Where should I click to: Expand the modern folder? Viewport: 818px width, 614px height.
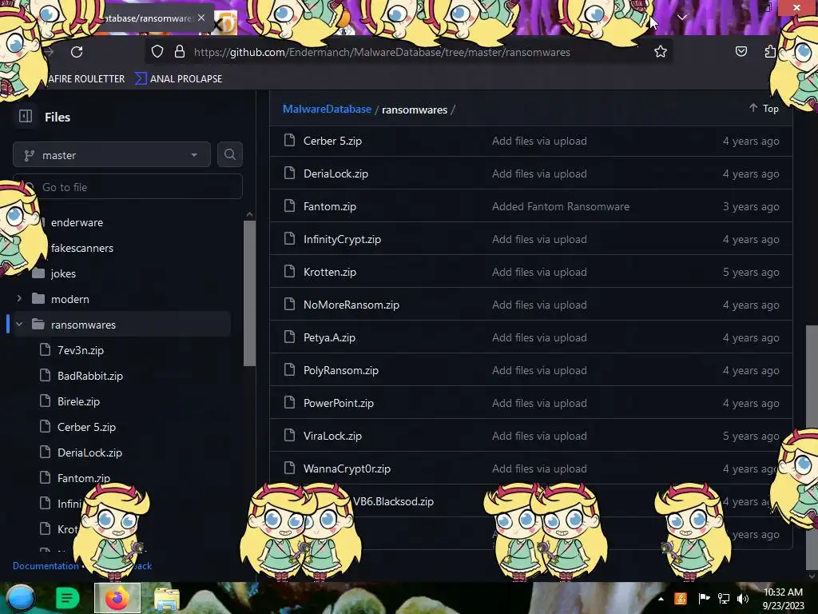[x=19, y=299]
